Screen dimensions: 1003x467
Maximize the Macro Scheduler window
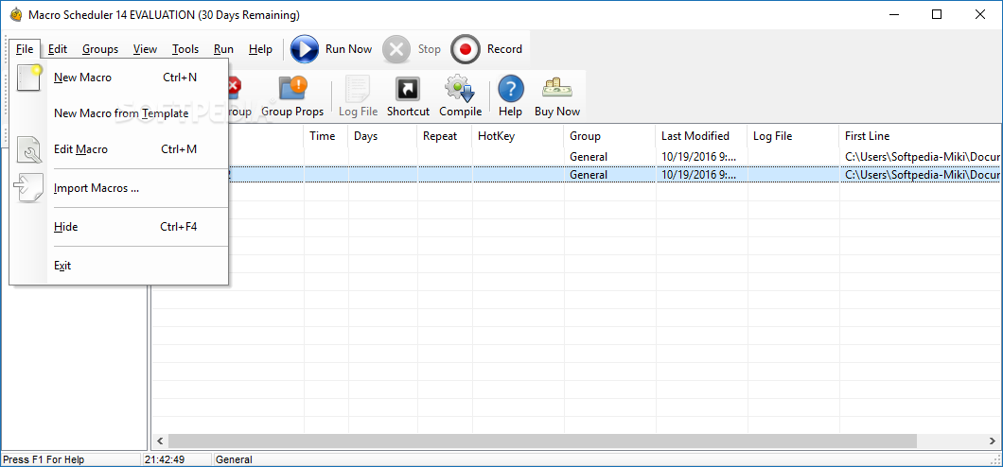click(937, 14)
